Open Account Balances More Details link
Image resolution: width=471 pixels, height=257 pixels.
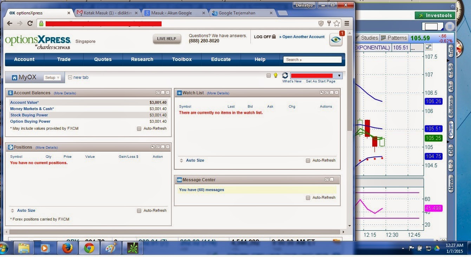pyautogui.click(x=65, y=93)
